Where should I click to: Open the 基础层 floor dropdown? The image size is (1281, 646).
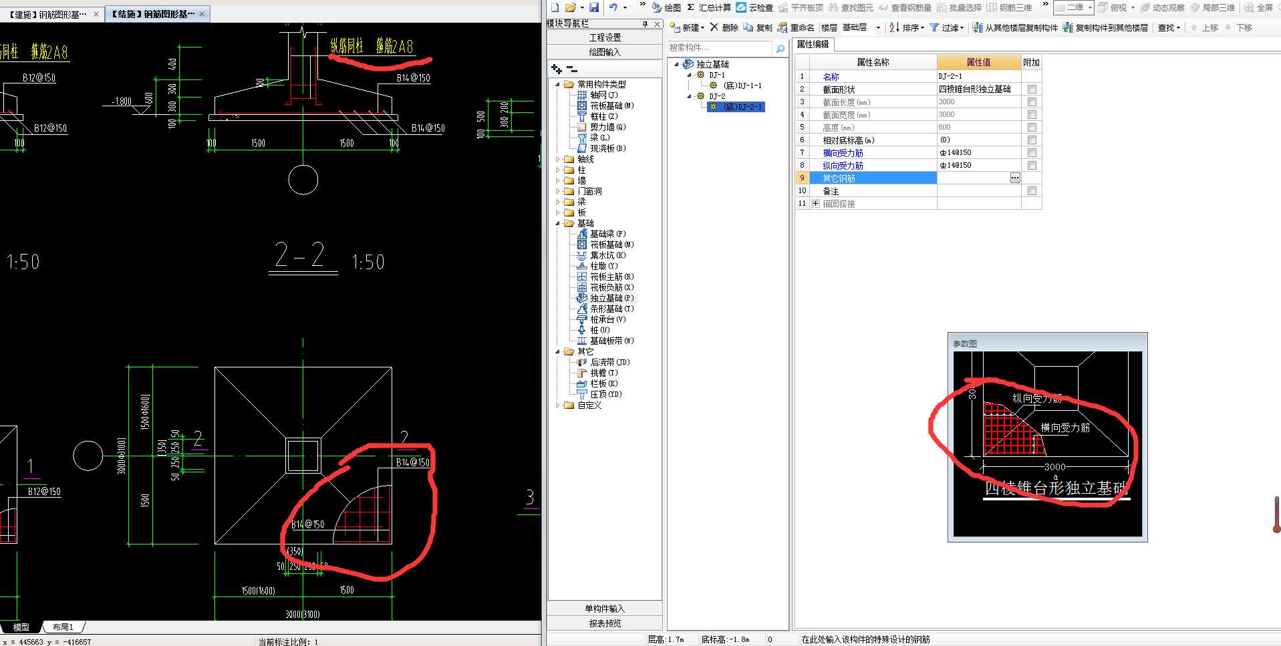coord(878,27)
